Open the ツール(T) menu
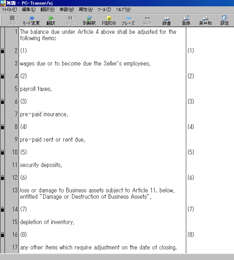This screenshot has height=260, width=234. coord(104,10)
